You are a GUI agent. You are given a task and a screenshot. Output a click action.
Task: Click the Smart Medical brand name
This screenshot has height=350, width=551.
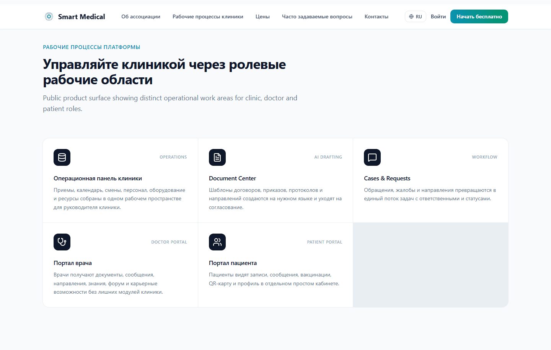pos(82,16)
